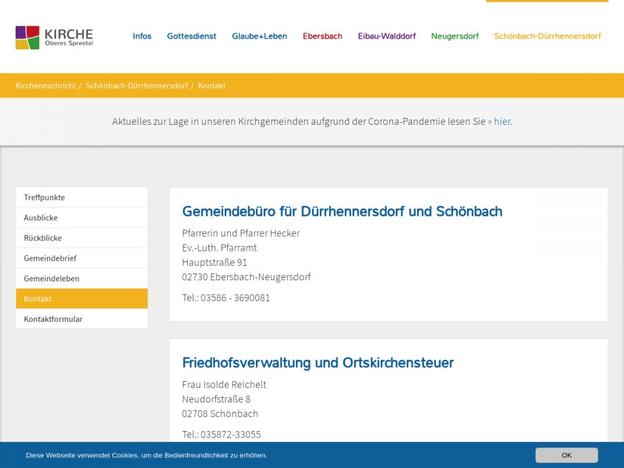This screenshot has height=468, width=624.
Task: Open the Infos menu
Action: pyautogui.click(x=142, y=36)
